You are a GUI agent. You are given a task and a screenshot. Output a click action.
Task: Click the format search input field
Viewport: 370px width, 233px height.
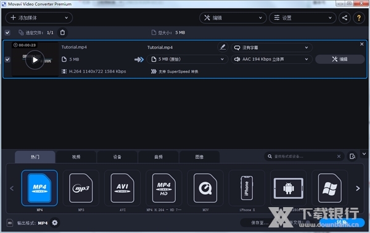tap(304, 157)
